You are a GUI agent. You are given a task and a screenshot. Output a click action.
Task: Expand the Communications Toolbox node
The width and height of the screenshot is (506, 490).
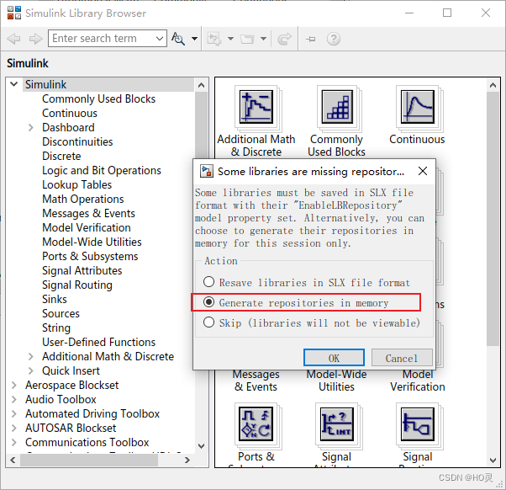pos(14,442)
